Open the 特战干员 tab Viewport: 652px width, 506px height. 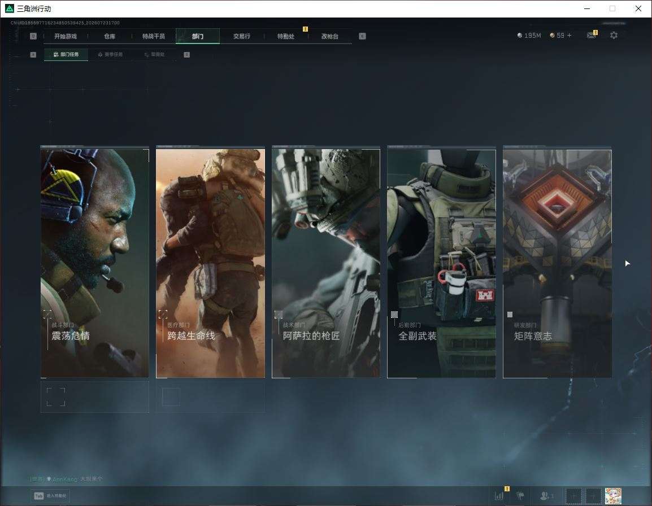click(x=154, y=36)
